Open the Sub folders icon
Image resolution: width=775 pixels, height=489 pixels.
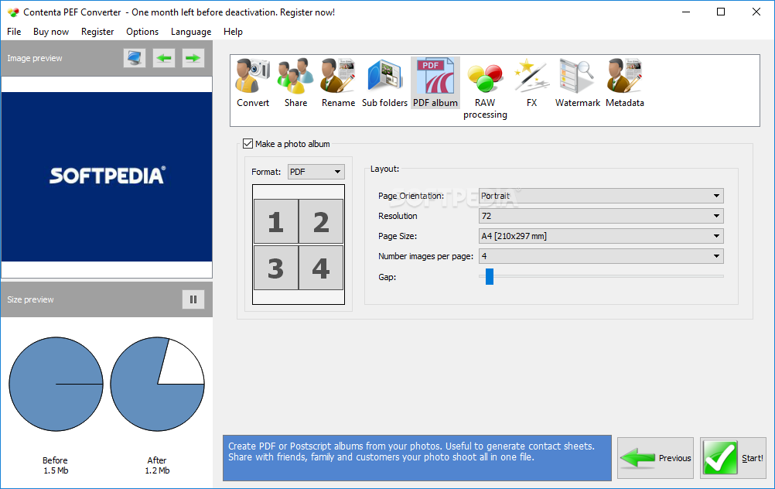[384, 83]
